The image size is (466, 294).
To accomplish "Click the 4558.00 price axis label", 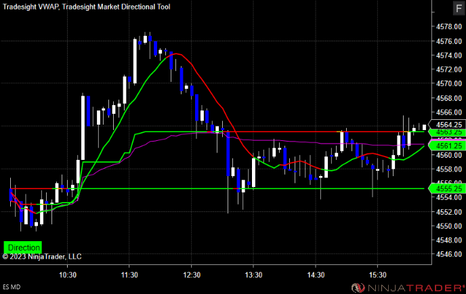I will click(449, 169).
